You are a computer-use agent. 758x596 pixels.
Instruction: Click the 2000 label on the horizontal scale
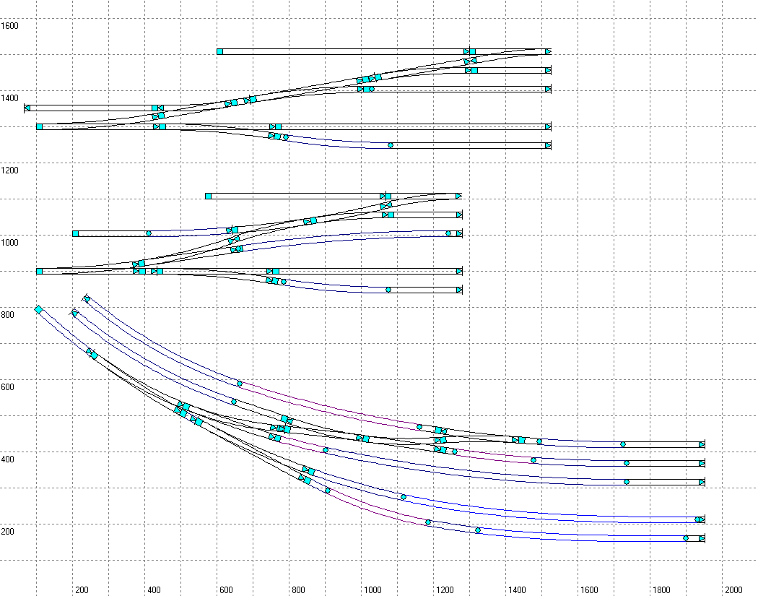(x=733, y=589)
